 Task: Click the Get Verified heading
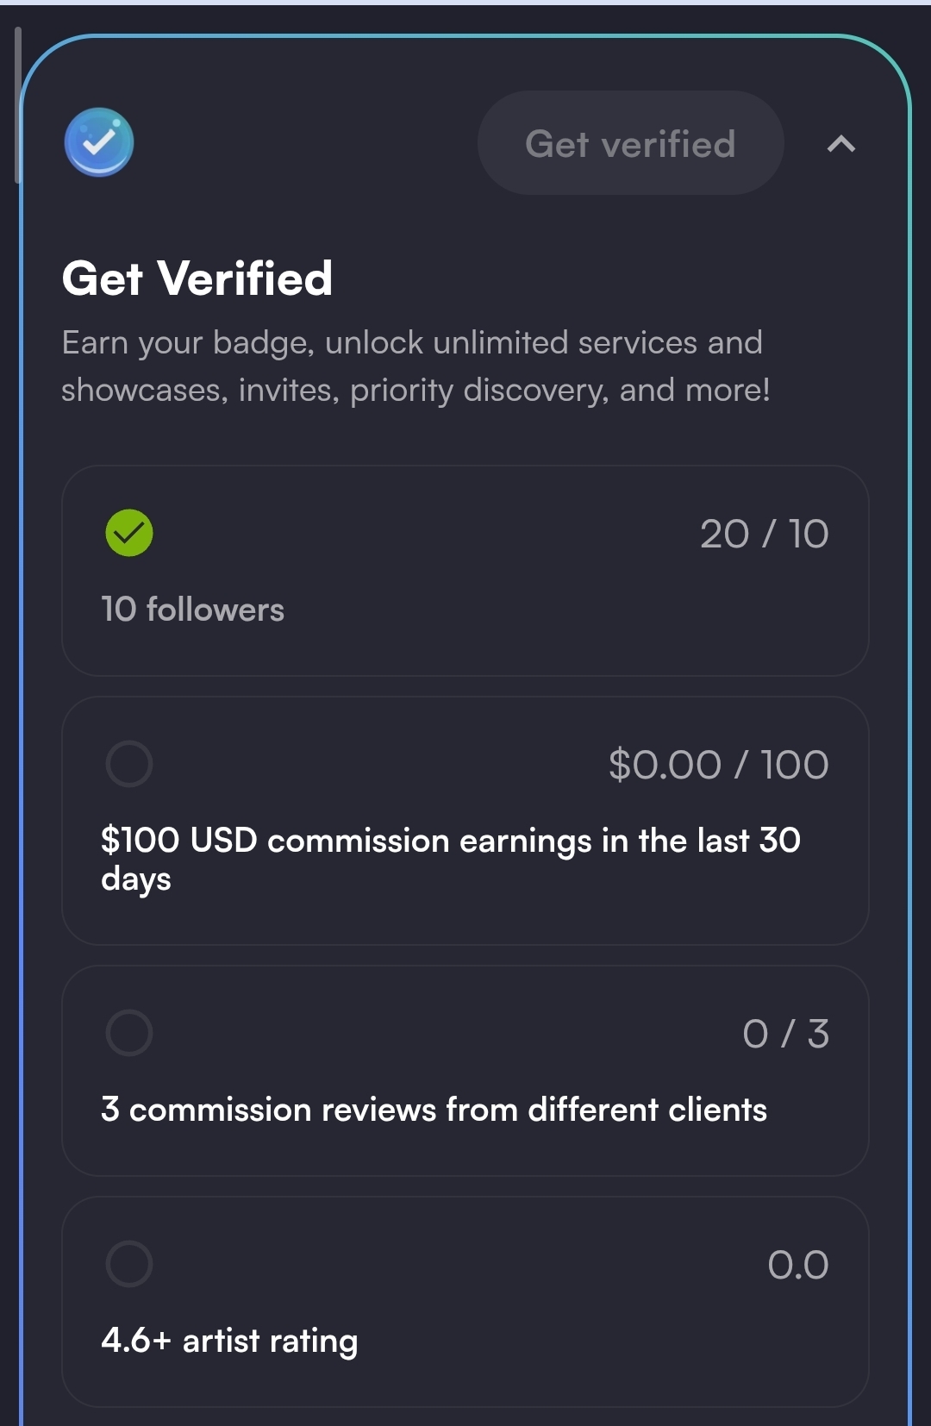(197, 278)
